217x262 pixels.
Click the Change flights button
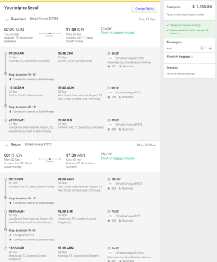click(x=145, y=8)
